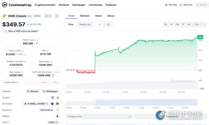The image size is (209, 125).
Task: Expand Volume (24h) details arrow
Action: pos(25,54)
